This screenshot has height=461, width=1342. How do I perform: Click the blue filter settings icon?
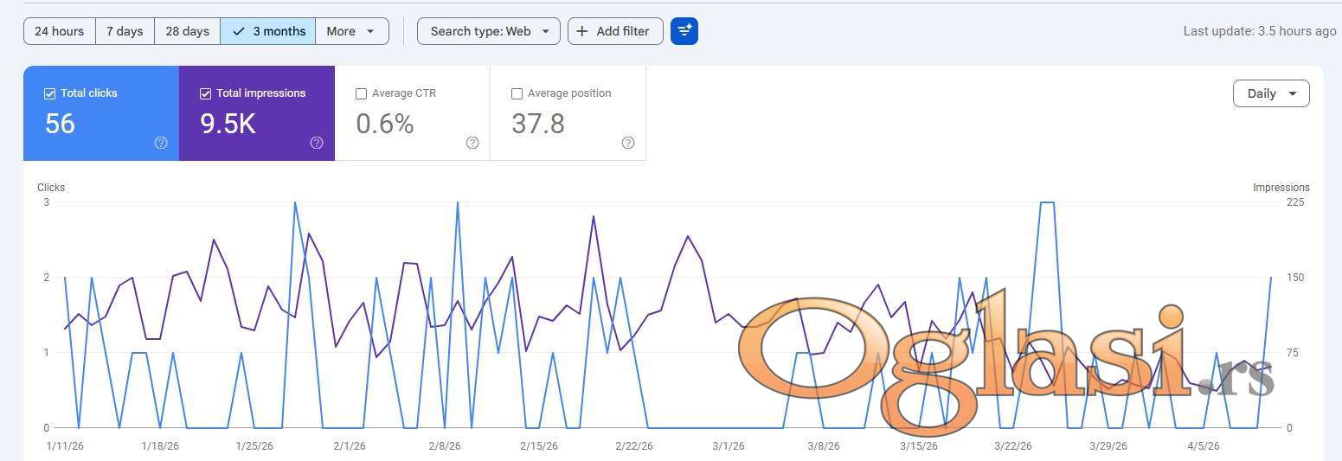[684, 31]
